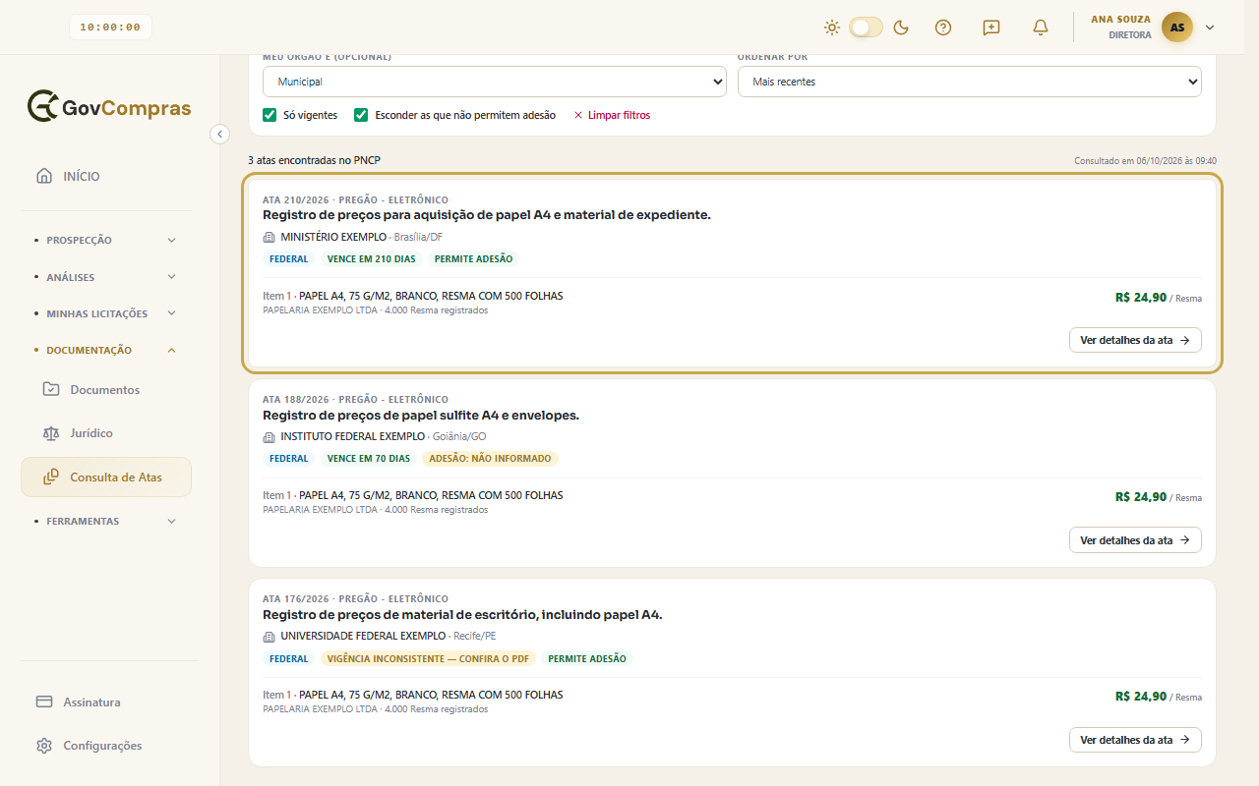
Task: Click the GovCompras logo
Action: click(x=109, y=107)
